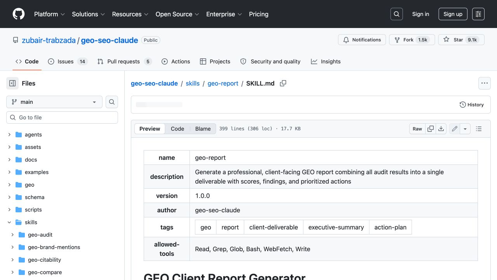This screenshot has width=497, height=280.
Task: Go to Pull requests tab
Action: [x=124, y=61]
